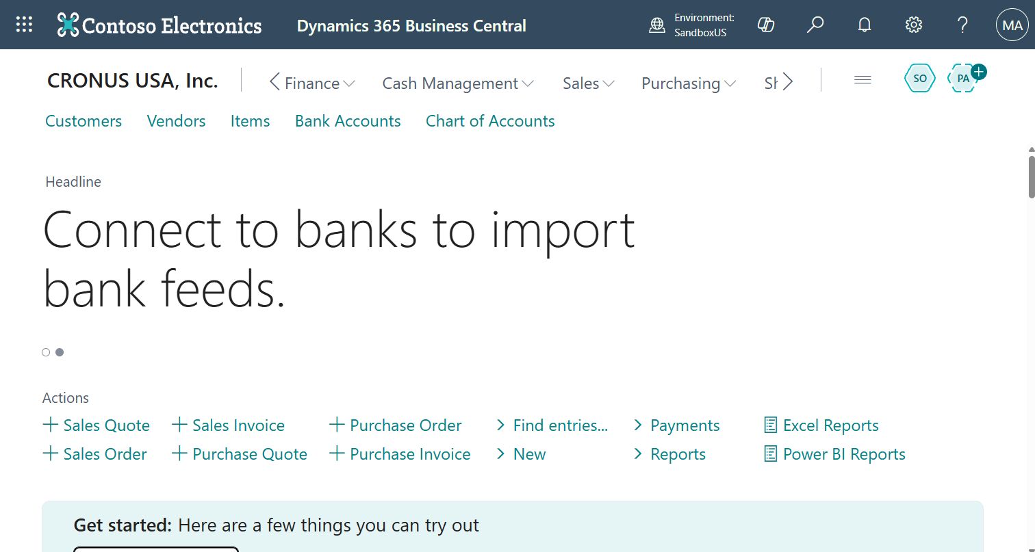Screen dimensions: 1035x552
Task: Click the Power BI Reports action
Action: coord(834,454)
